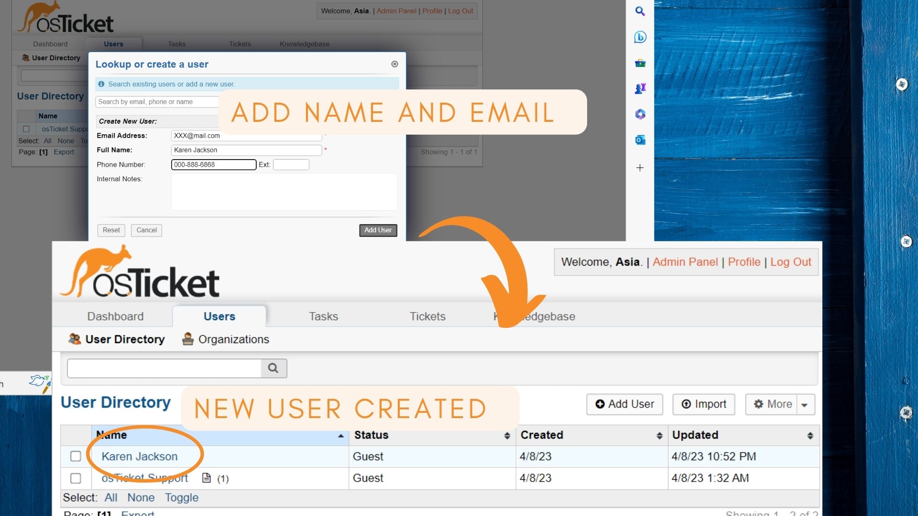
Task: Switch to the Tickets tab
Action: coord(427,316)
